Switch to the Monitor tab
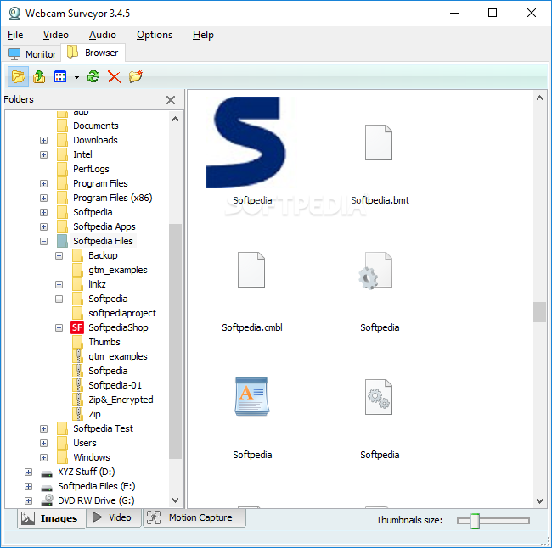 pyautogui.click(x=32, y=53)
